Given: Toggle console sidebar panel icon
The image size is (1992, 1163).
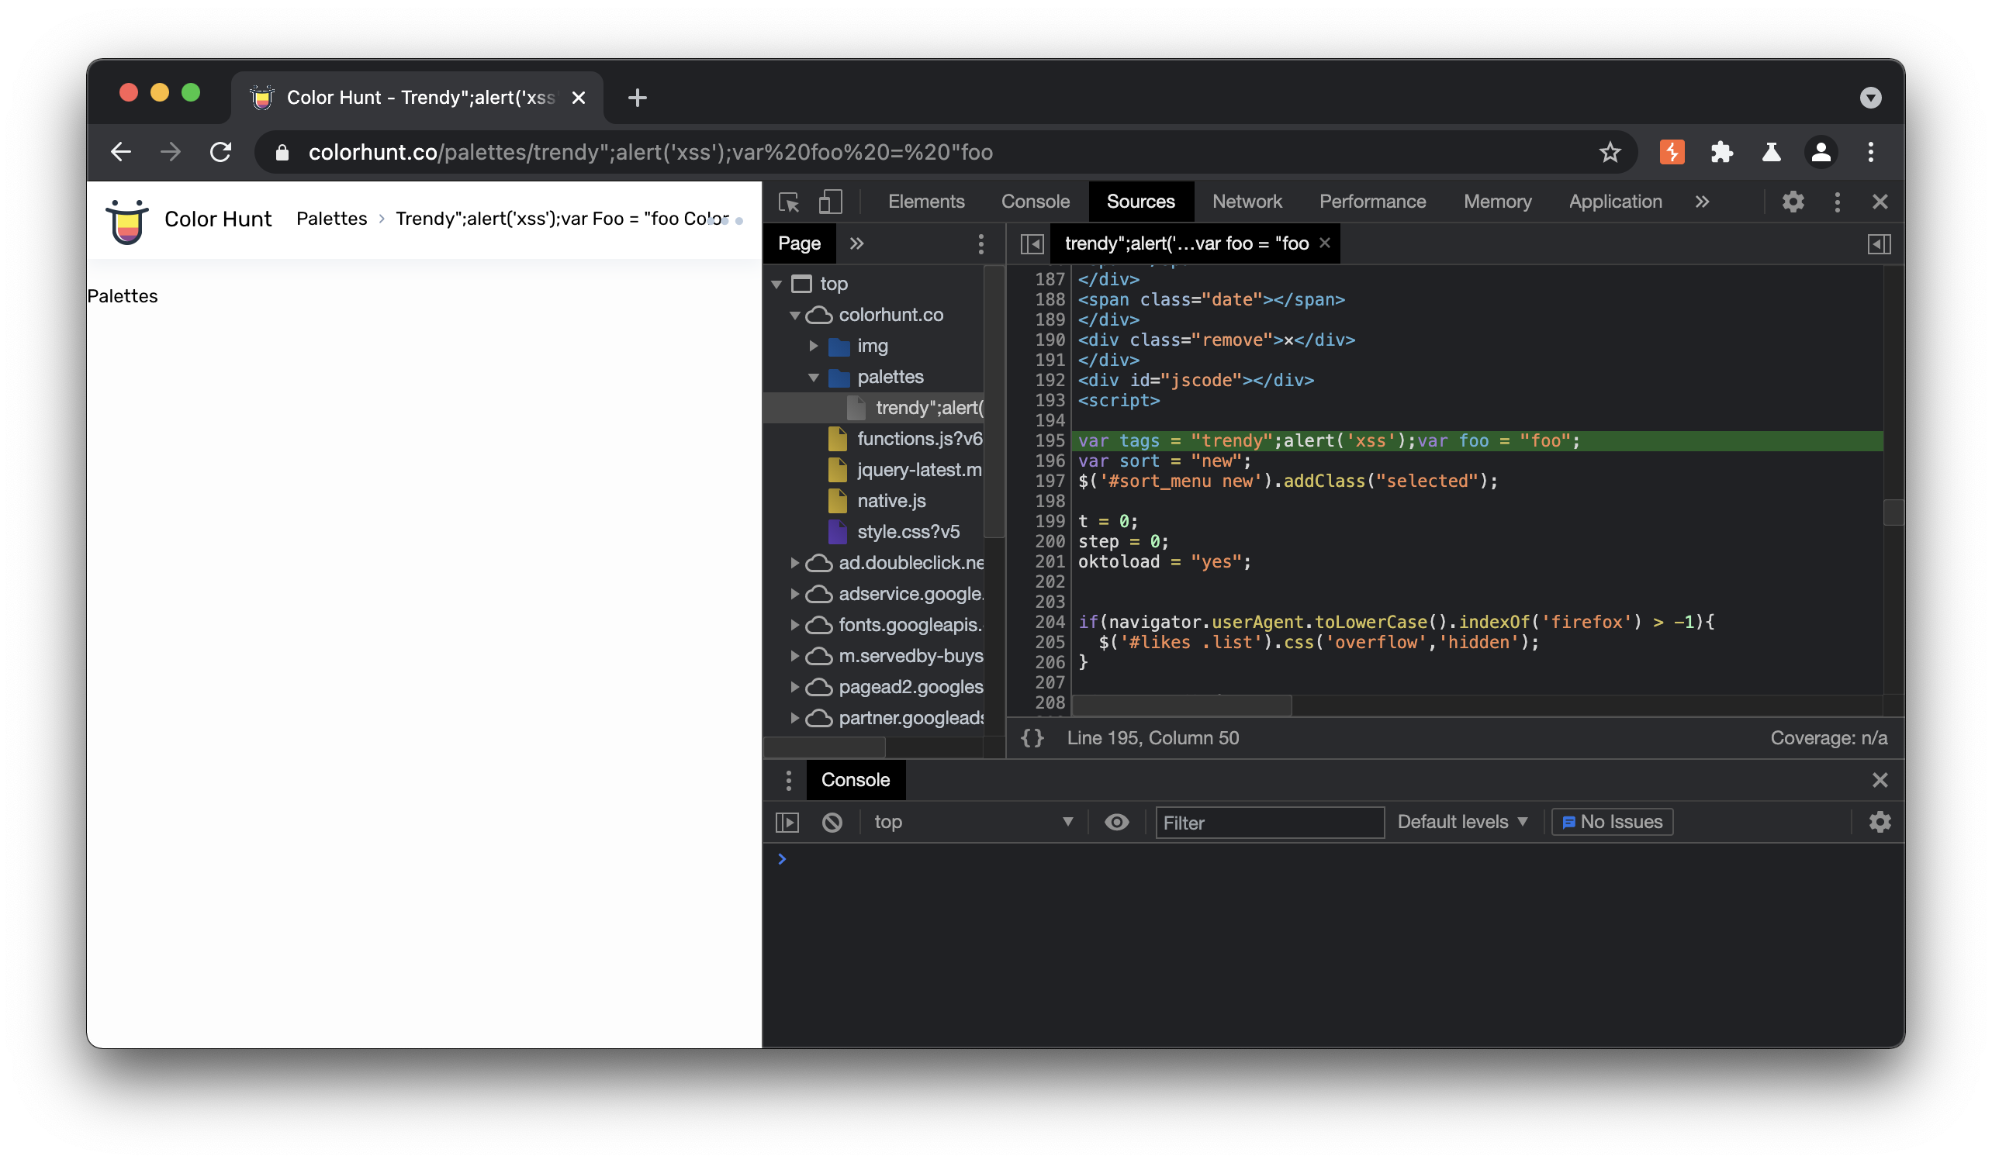Looking at the screenshot, I should pos(787,823).
